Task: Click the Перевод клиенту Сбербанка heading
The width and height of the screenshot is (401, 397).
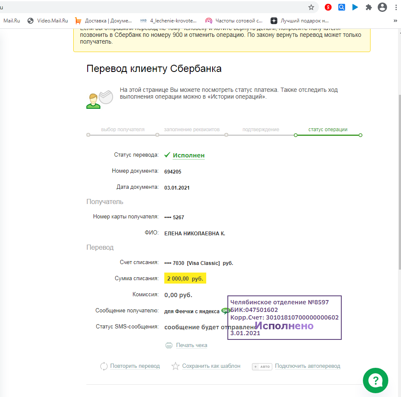Action: 154,69
